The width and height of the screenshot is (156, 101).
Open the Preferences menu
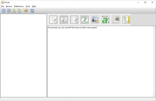tap(19, 6)
